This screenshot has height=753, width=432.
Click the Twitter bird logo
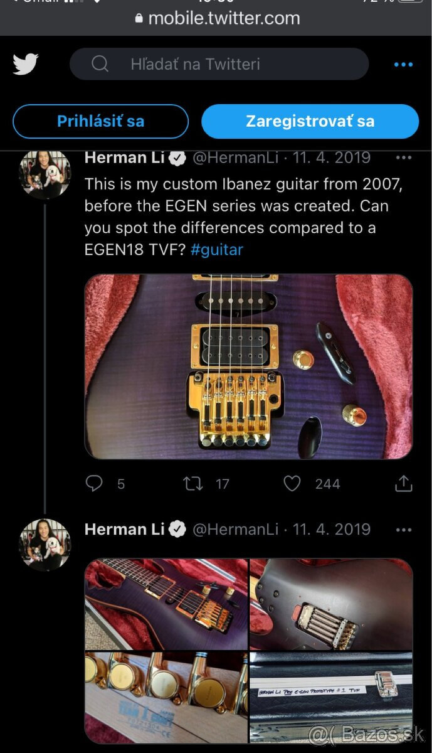25,63
